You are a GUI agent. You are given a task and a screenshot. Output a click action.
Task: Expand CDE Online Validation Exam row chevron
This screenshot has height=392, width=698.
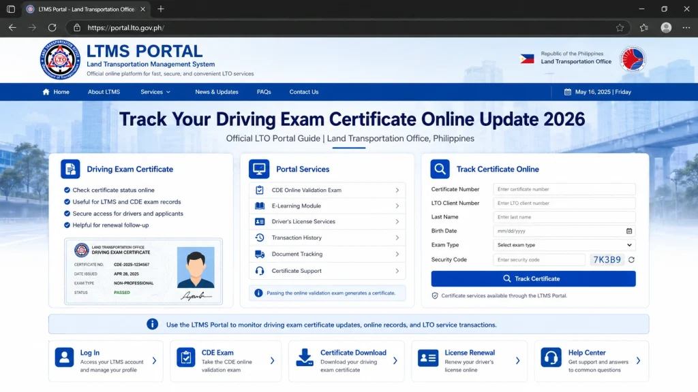click(397, 191)
